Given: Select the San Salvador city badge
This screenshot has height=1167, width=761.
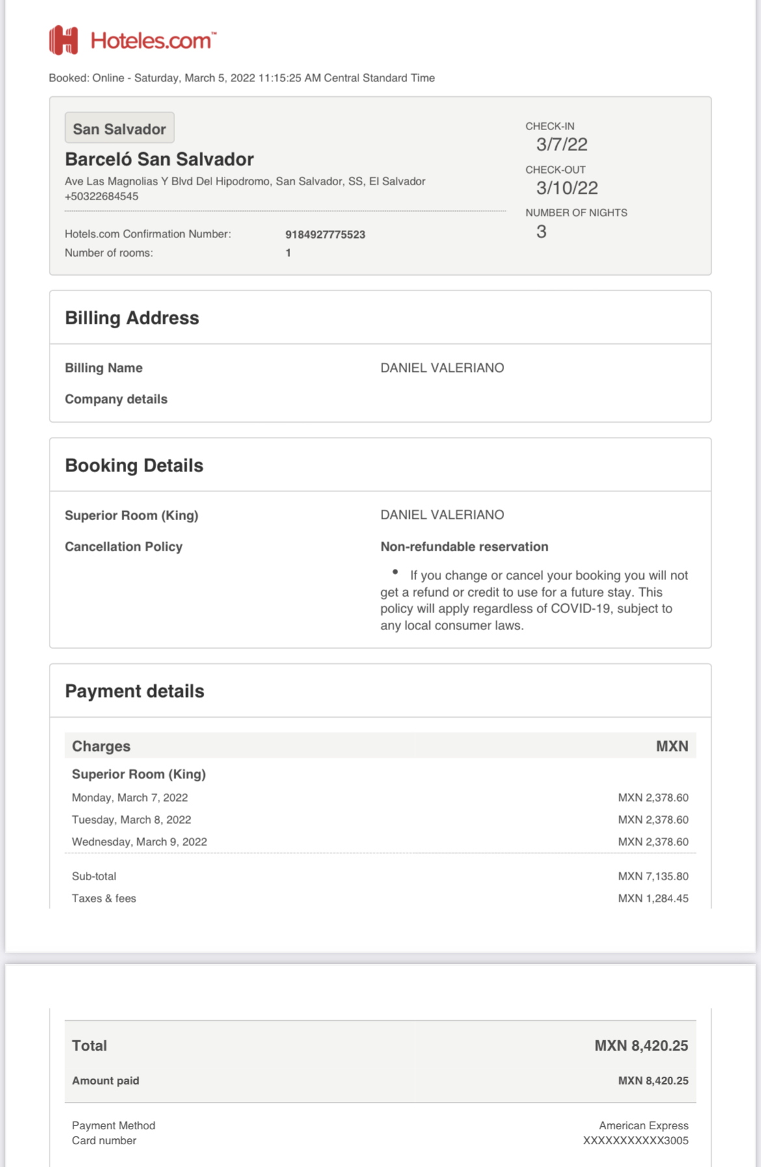Looking at the screenshot, I should 120,128.
